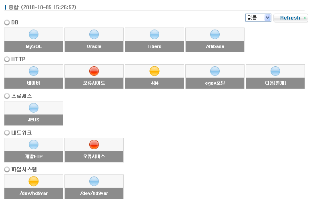Click the Oracle blue status indicator

click(x=94, y=34)
